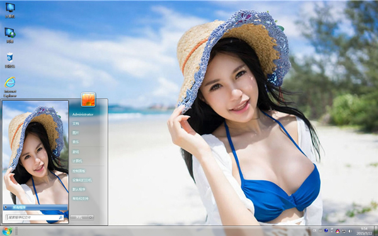Click the Show desktop button at taskbar end
The height and width of the screenshot is (236, 378).
click(376, 231)
